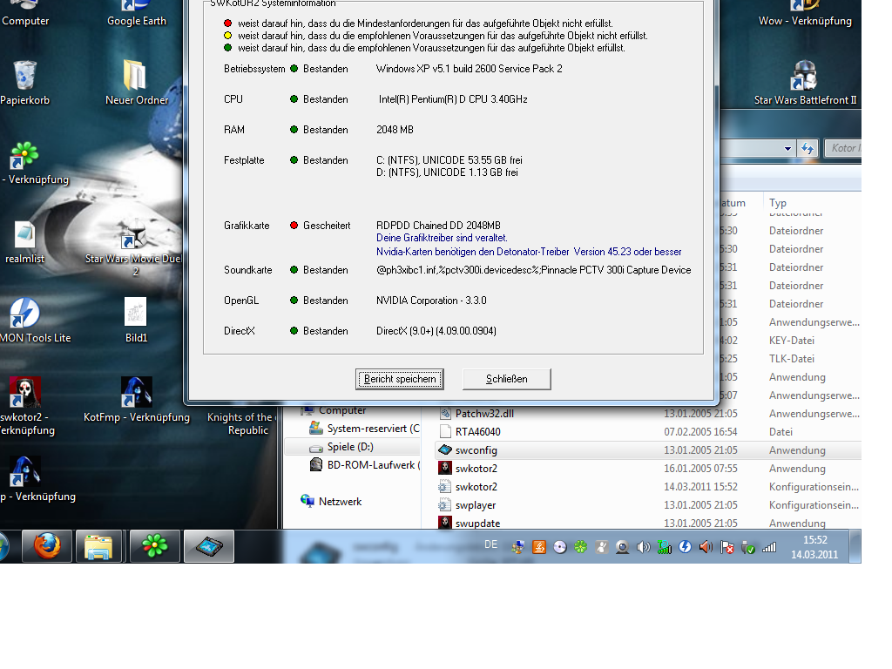Open Firefox from the taskbar
Image resolution: width=892 pixels, height=669 pixels.
47,547
